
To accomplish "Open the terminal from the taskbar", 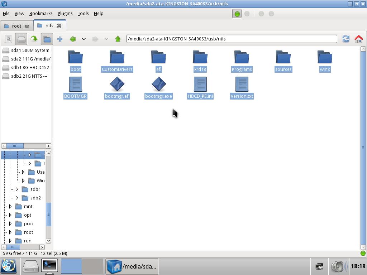I will pos(49,266).
